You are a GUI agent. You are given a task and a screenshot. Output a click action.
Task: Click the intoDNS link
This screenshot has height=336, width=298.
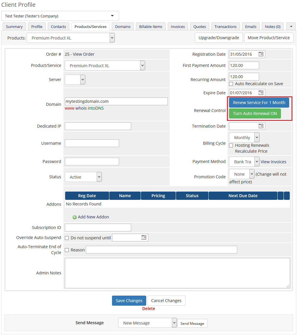pyautogui.click(x=96, y=108)
